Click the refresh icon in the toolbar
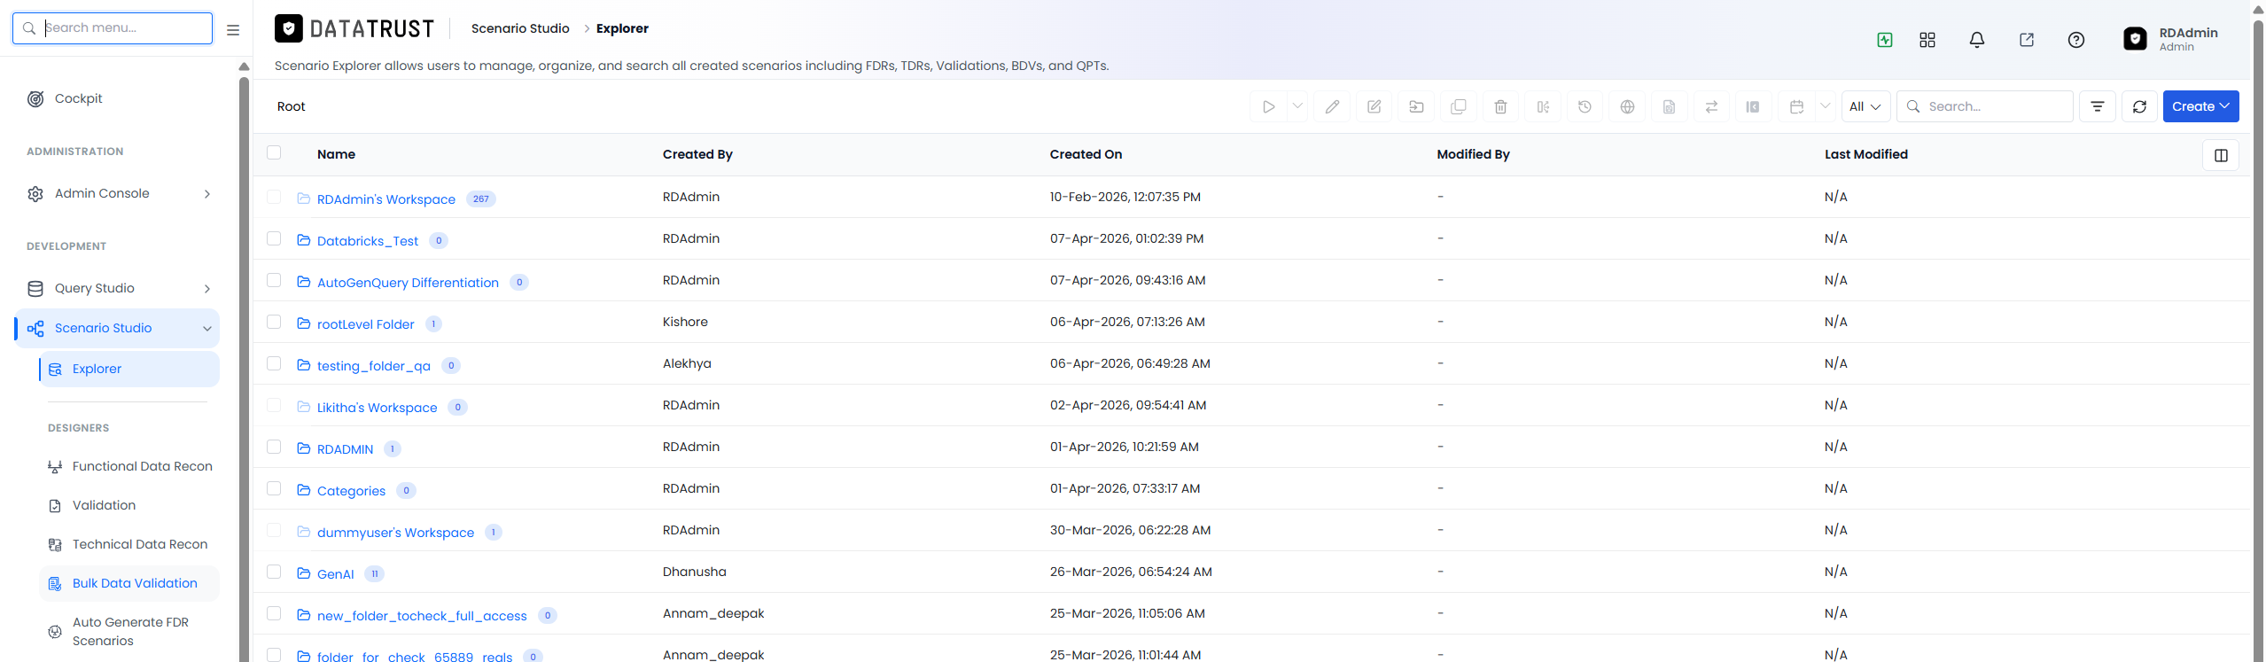Viewport: 2266px width, 662px height. [x=2139, y=106]
